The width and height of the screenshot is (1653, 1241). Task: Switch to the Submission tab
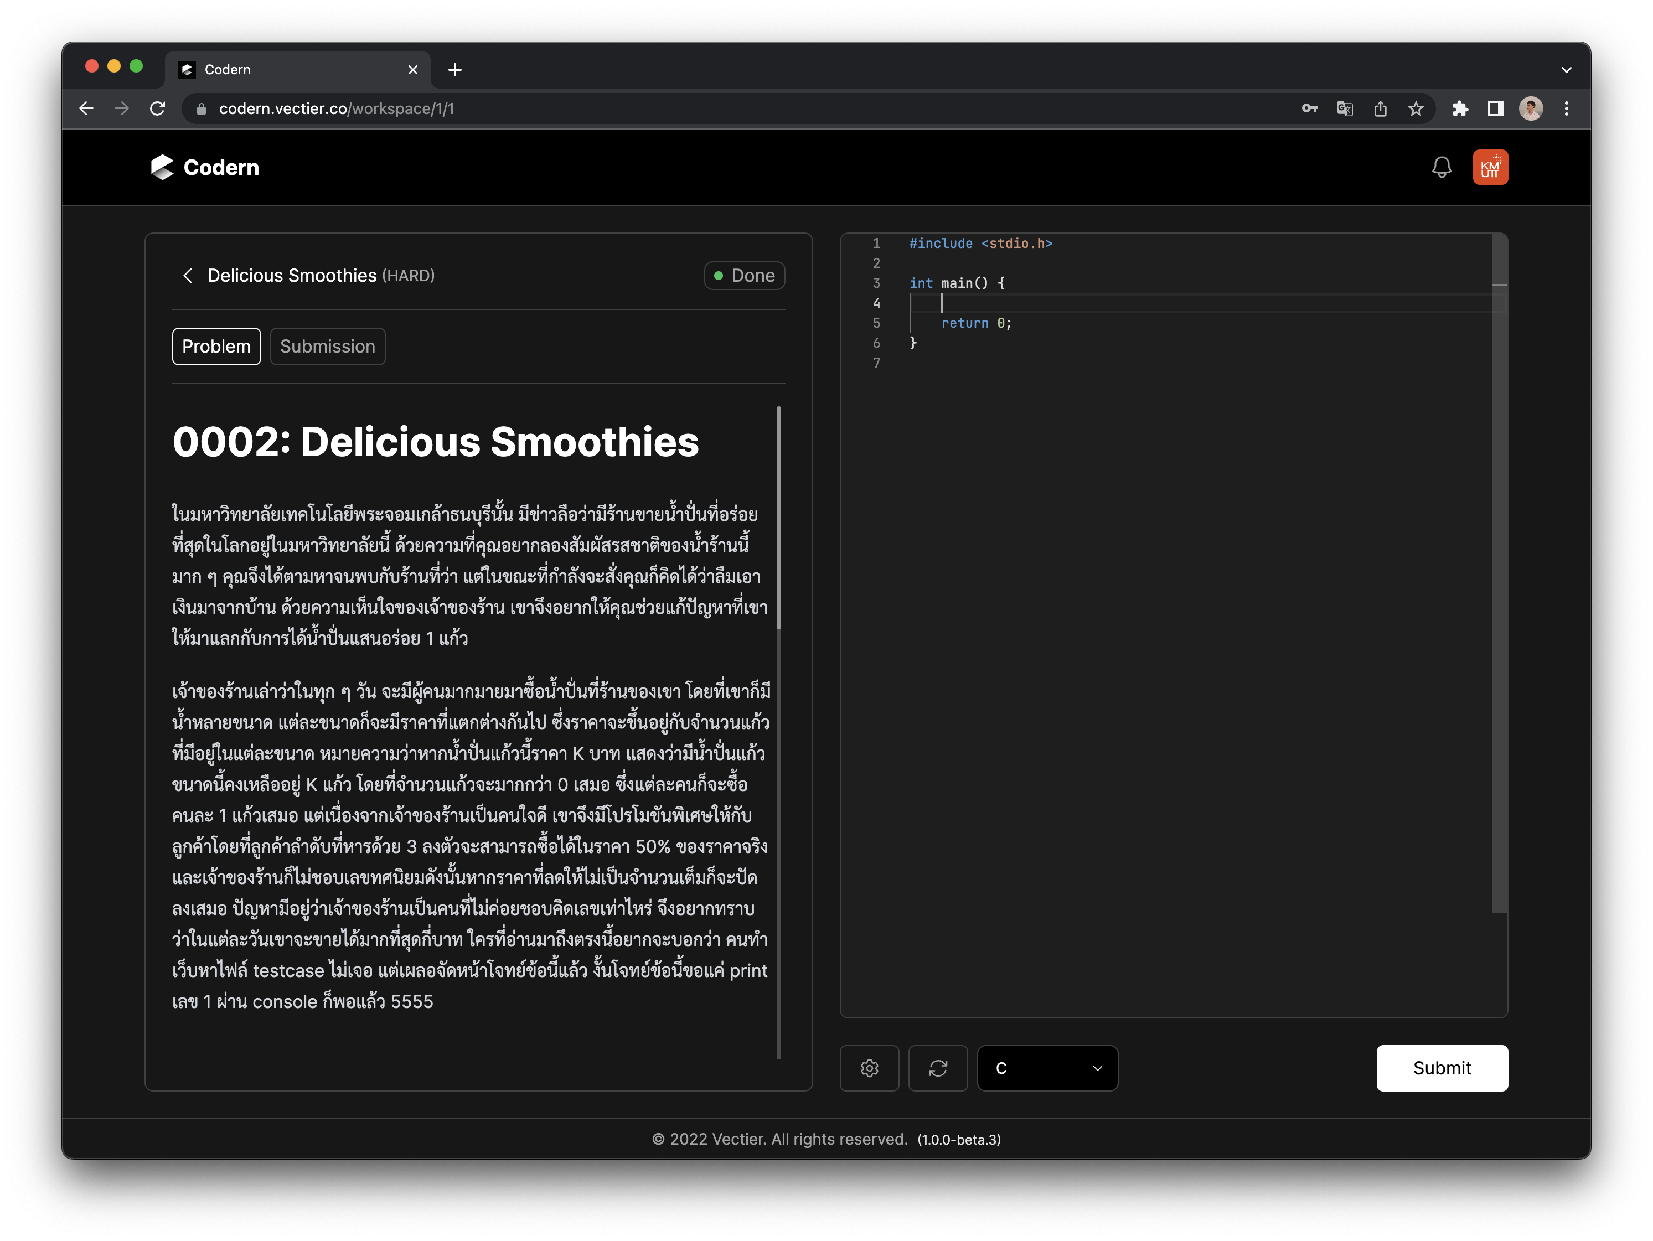[327, 347]
